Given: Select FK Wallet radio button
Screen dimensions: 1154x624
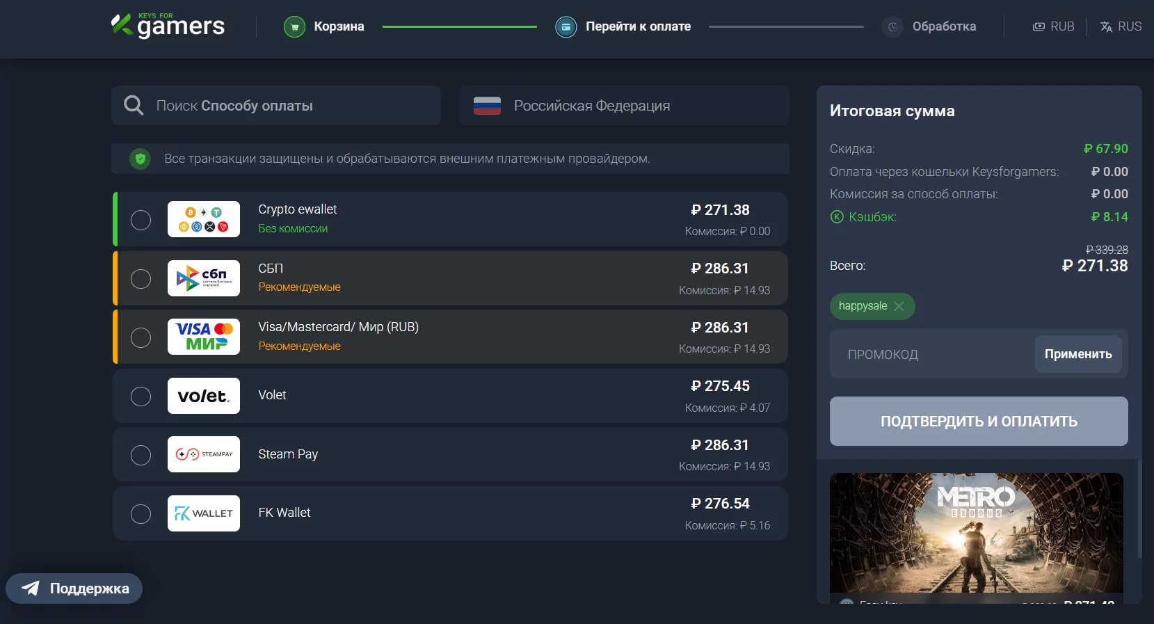Looking at the screenshot, I should pos(141,513).
